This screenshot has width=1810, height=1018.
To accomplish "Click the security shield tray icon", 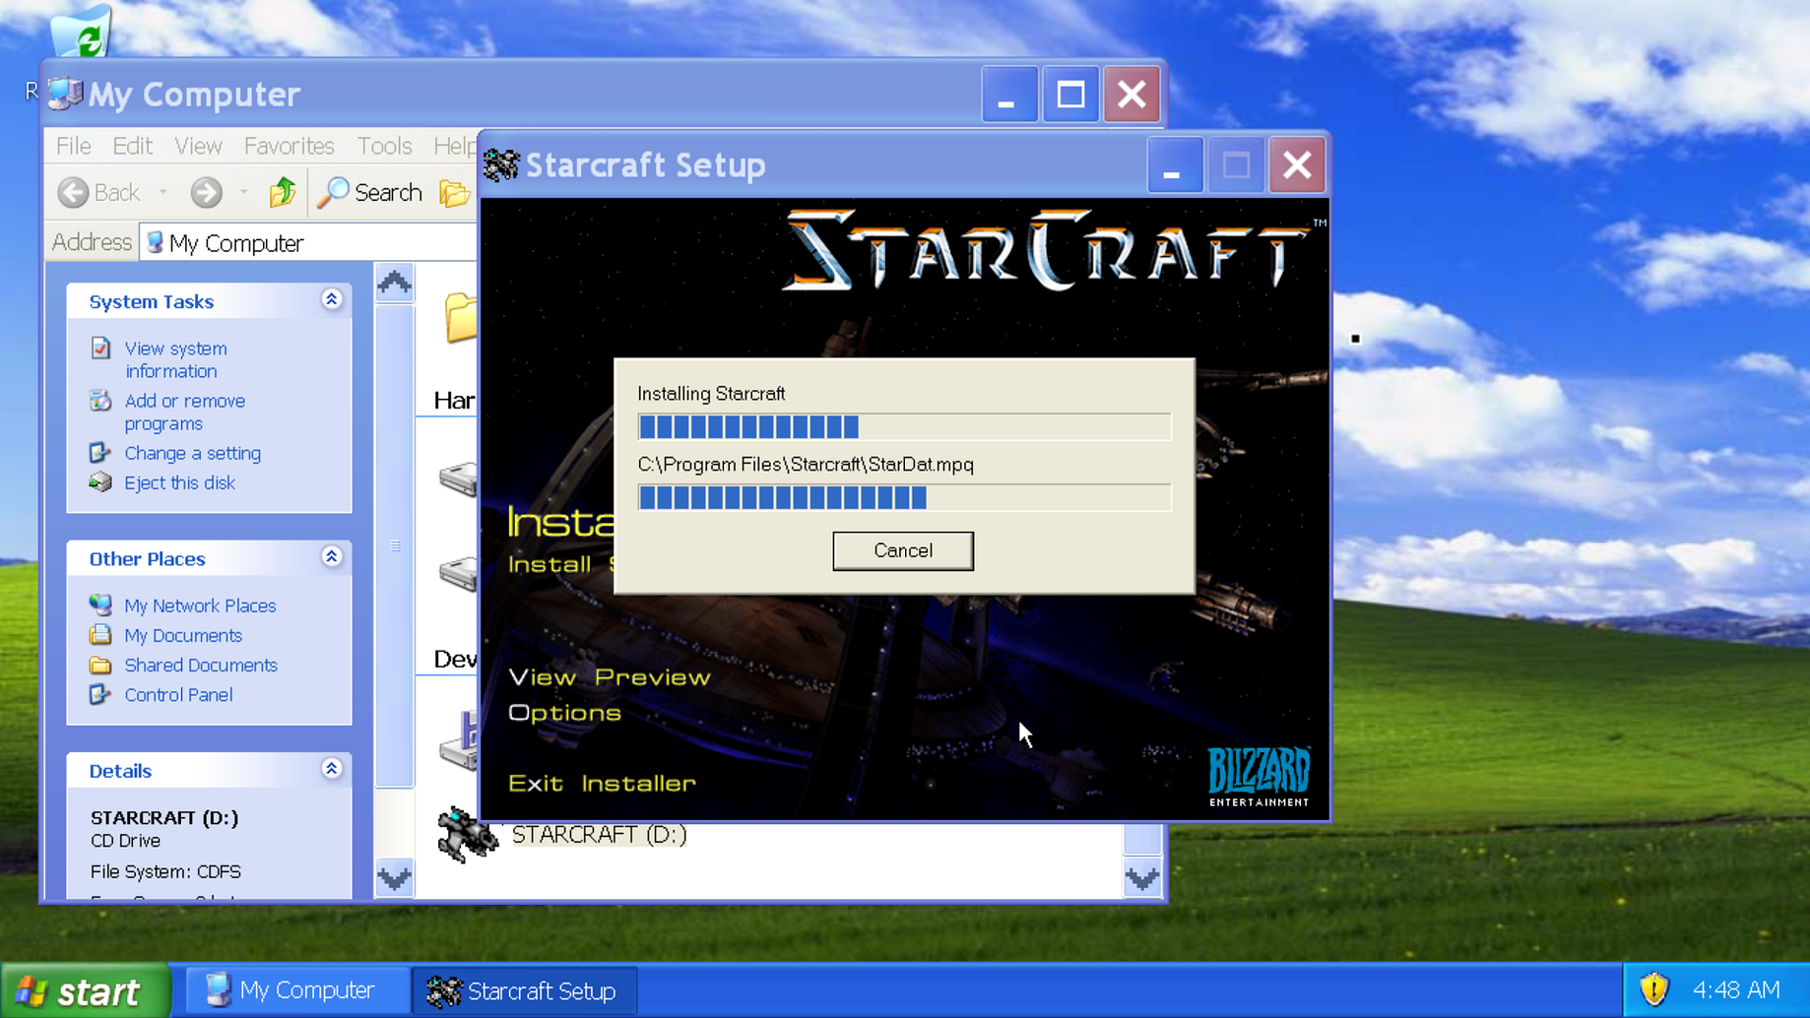I will [1653, 989].
